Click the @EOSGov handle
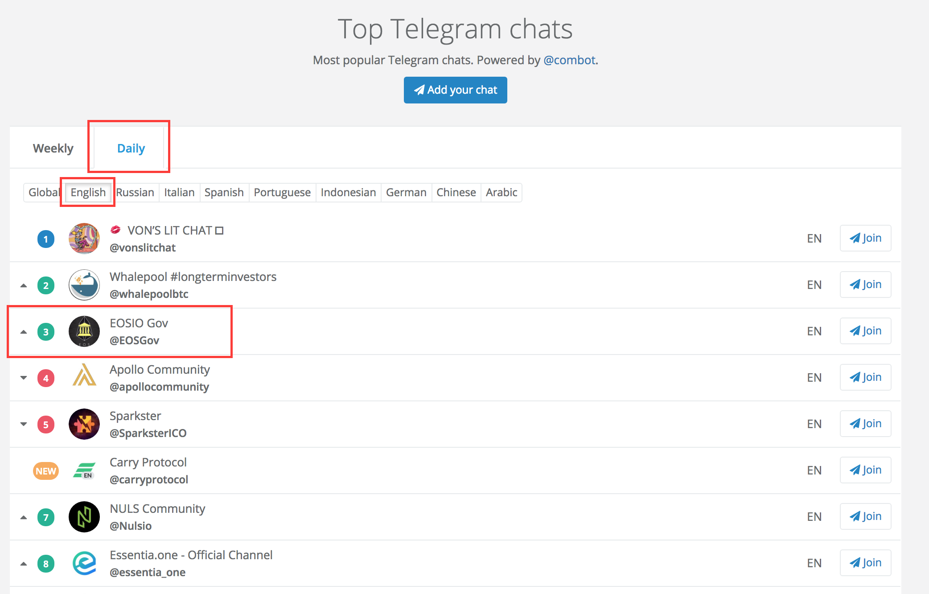The image size is (929, 594). [x=135, y=340]
